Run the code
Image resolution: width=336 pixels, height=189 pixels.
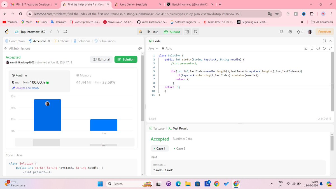click(153, 32)
